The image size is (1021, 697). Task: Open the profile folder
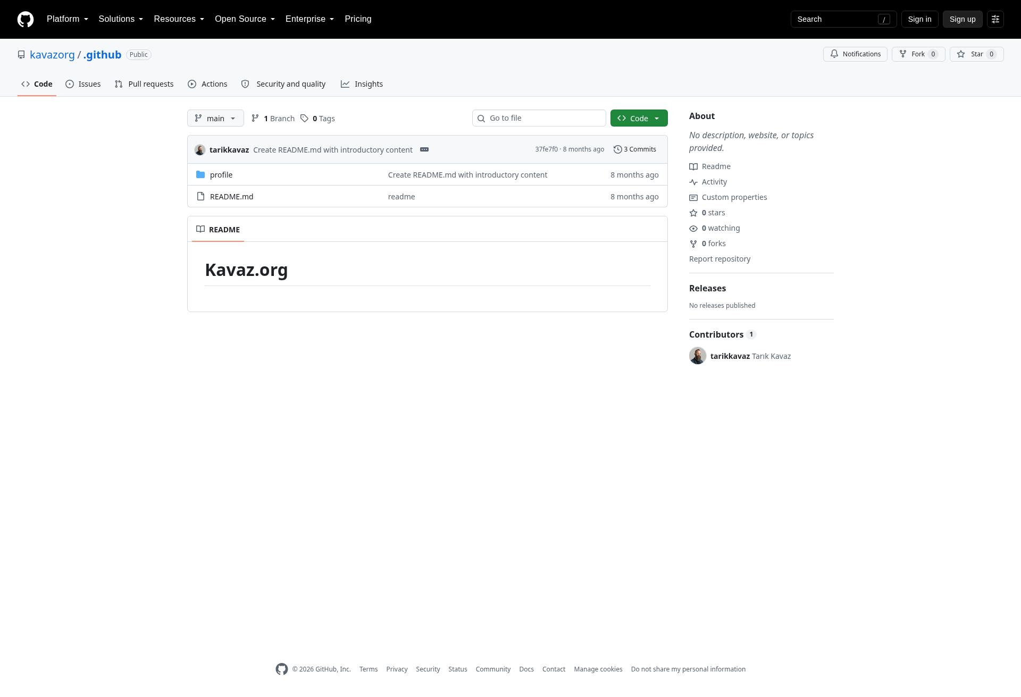pyautogui.click(x=221, y=175)
